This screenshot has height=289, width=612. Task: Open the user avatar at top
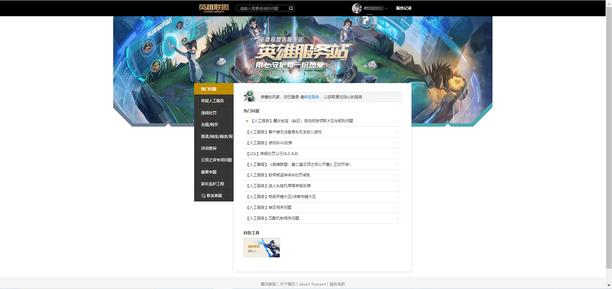tap(356, 8)
